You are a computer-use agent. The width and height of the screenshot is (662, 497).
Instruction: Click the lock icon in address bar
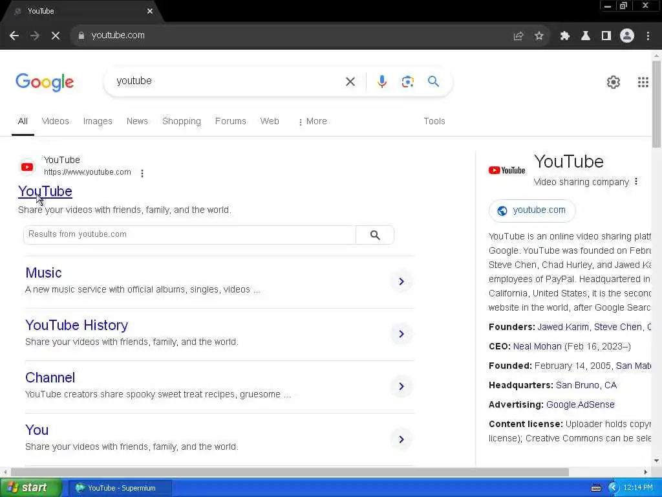(x=81, y=36)
